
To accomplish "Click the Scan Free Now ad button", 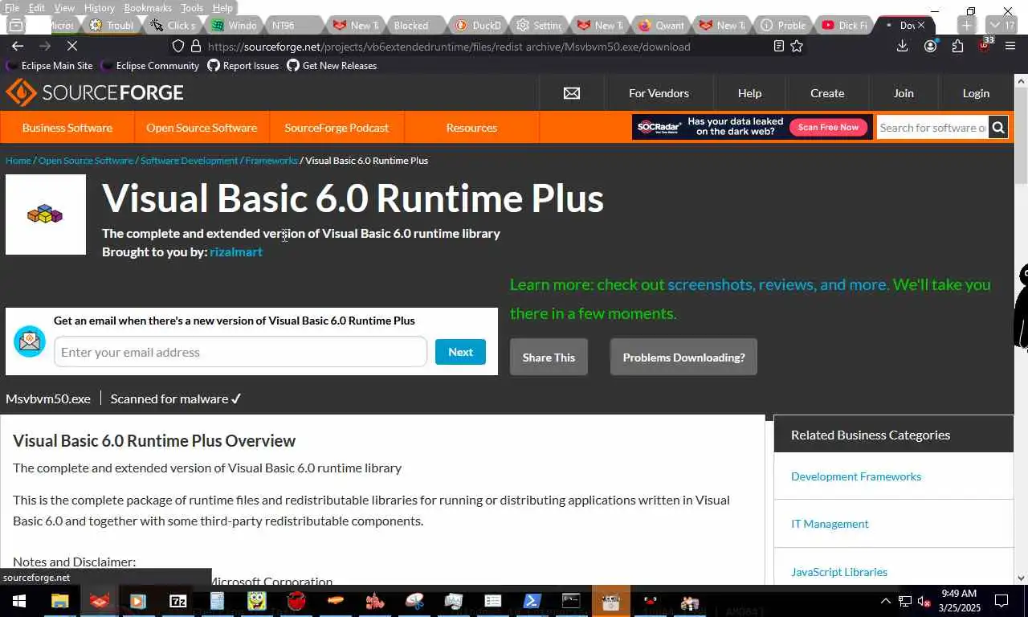I will (828, 127).
